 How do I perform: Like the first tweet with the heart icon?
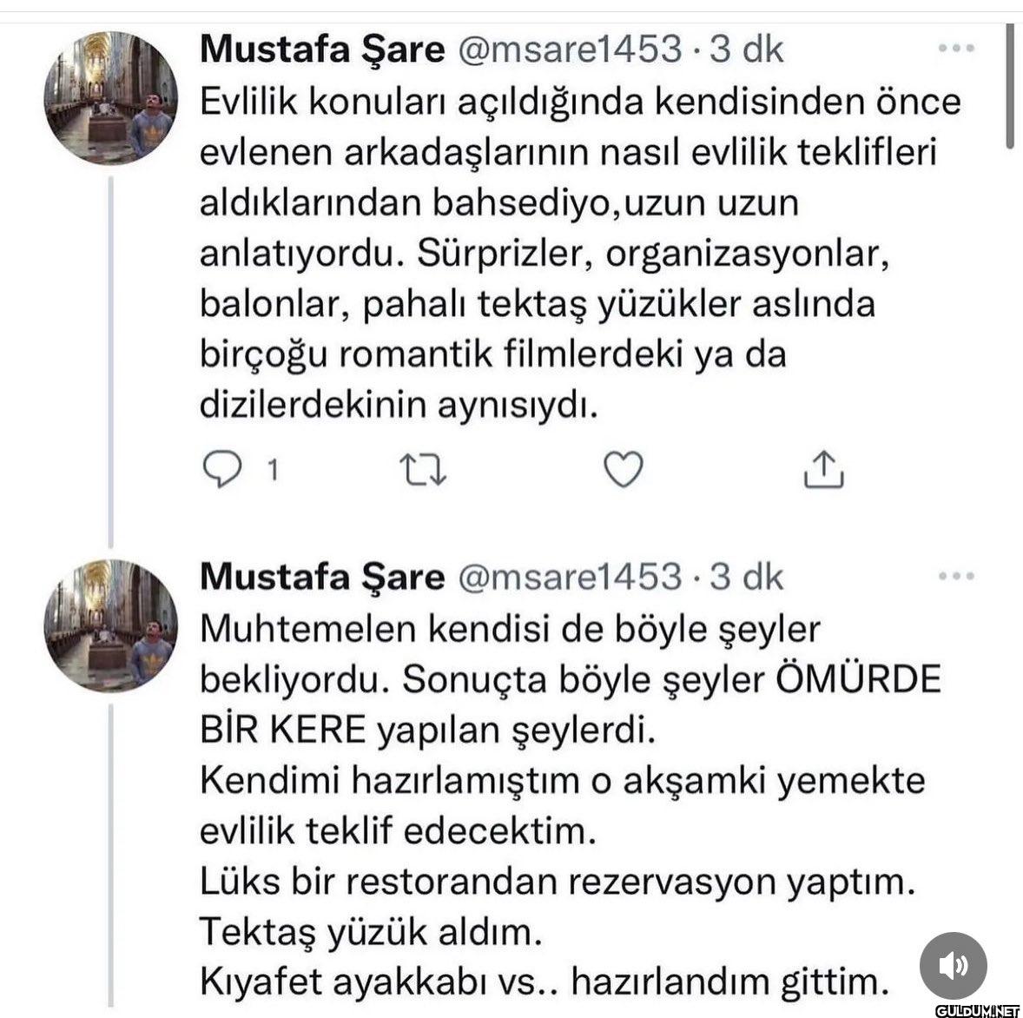click(x=623, y=470)
